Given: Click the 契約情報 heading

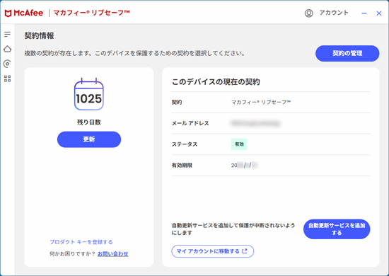Looking at the screenshot, I should point(39,36).
